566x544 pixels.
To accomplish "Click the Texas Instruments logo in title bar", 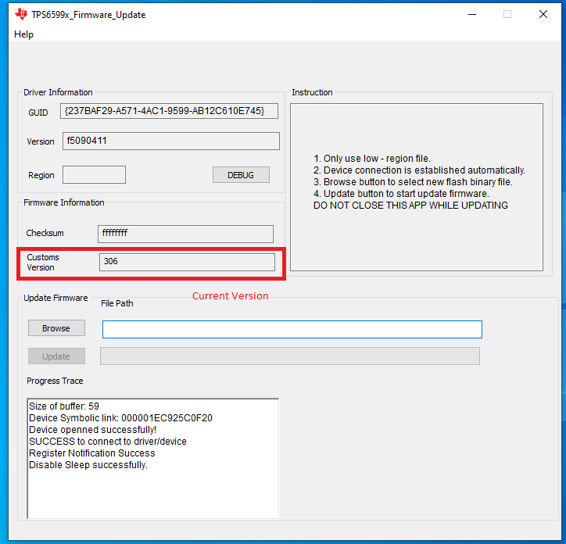I will 20,14.
